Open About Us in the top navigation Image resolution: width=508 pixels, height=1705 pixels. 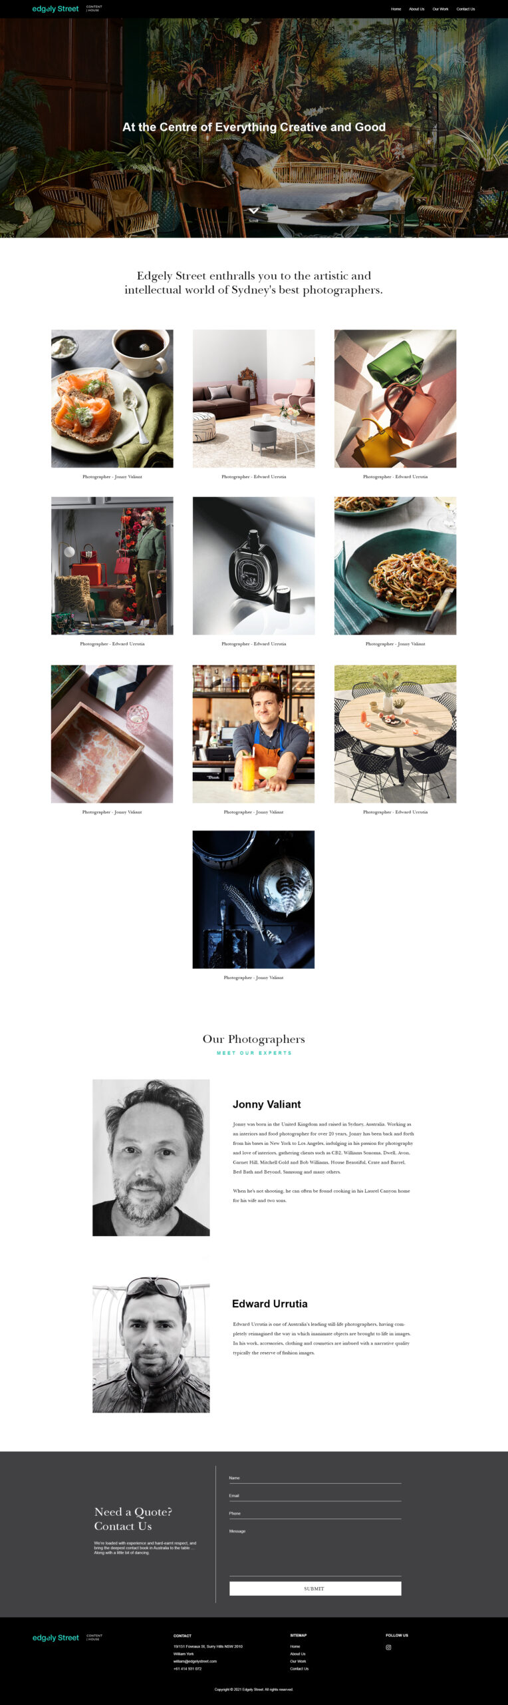pos(416,9)
